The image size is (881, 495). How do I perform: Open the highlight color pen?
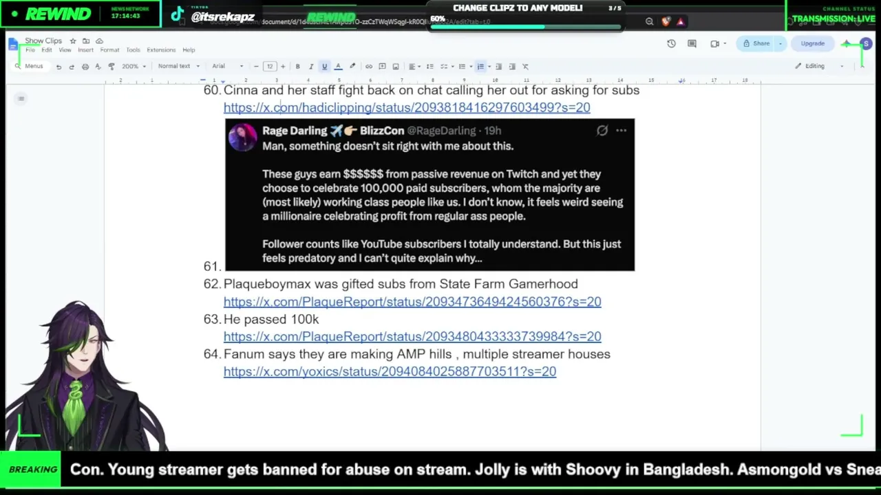click(352, 67)
